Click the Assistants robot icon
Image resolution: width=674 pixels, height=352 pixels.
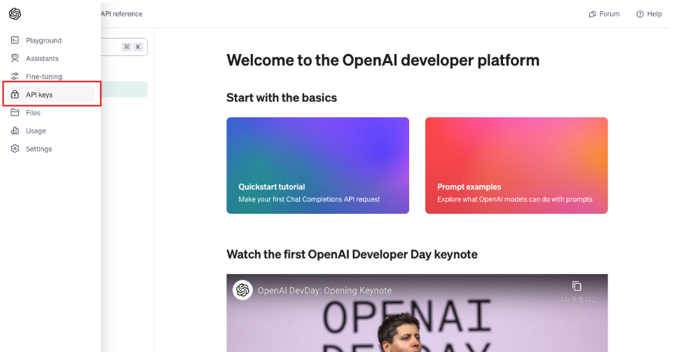(x=15, y=58)
